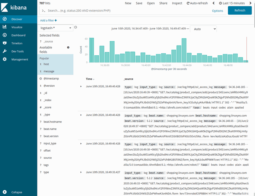255x196 pixels.
Task: Click the Collapse label in the sidebar
Action: coord(17,192)
